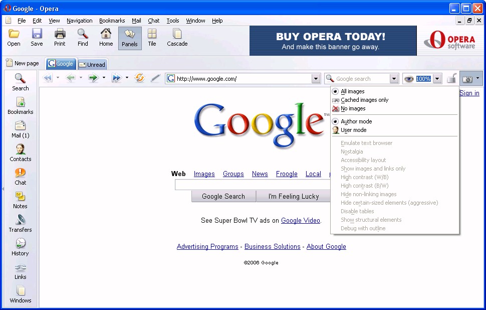Select the No images option
The width and height of the screenshot is (486, 310).
coord(353,109)
